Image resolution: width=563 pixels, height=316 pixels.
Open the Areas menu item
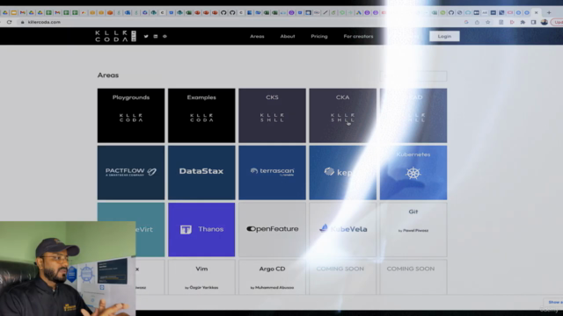pos(257,36)
